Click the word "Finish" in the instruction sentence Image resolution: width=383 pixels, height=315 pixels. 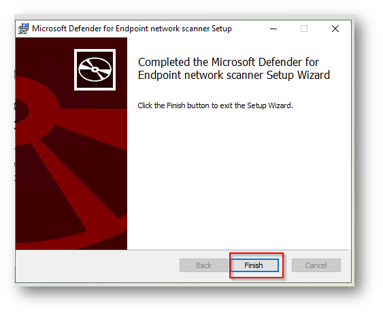pos(176,105)
